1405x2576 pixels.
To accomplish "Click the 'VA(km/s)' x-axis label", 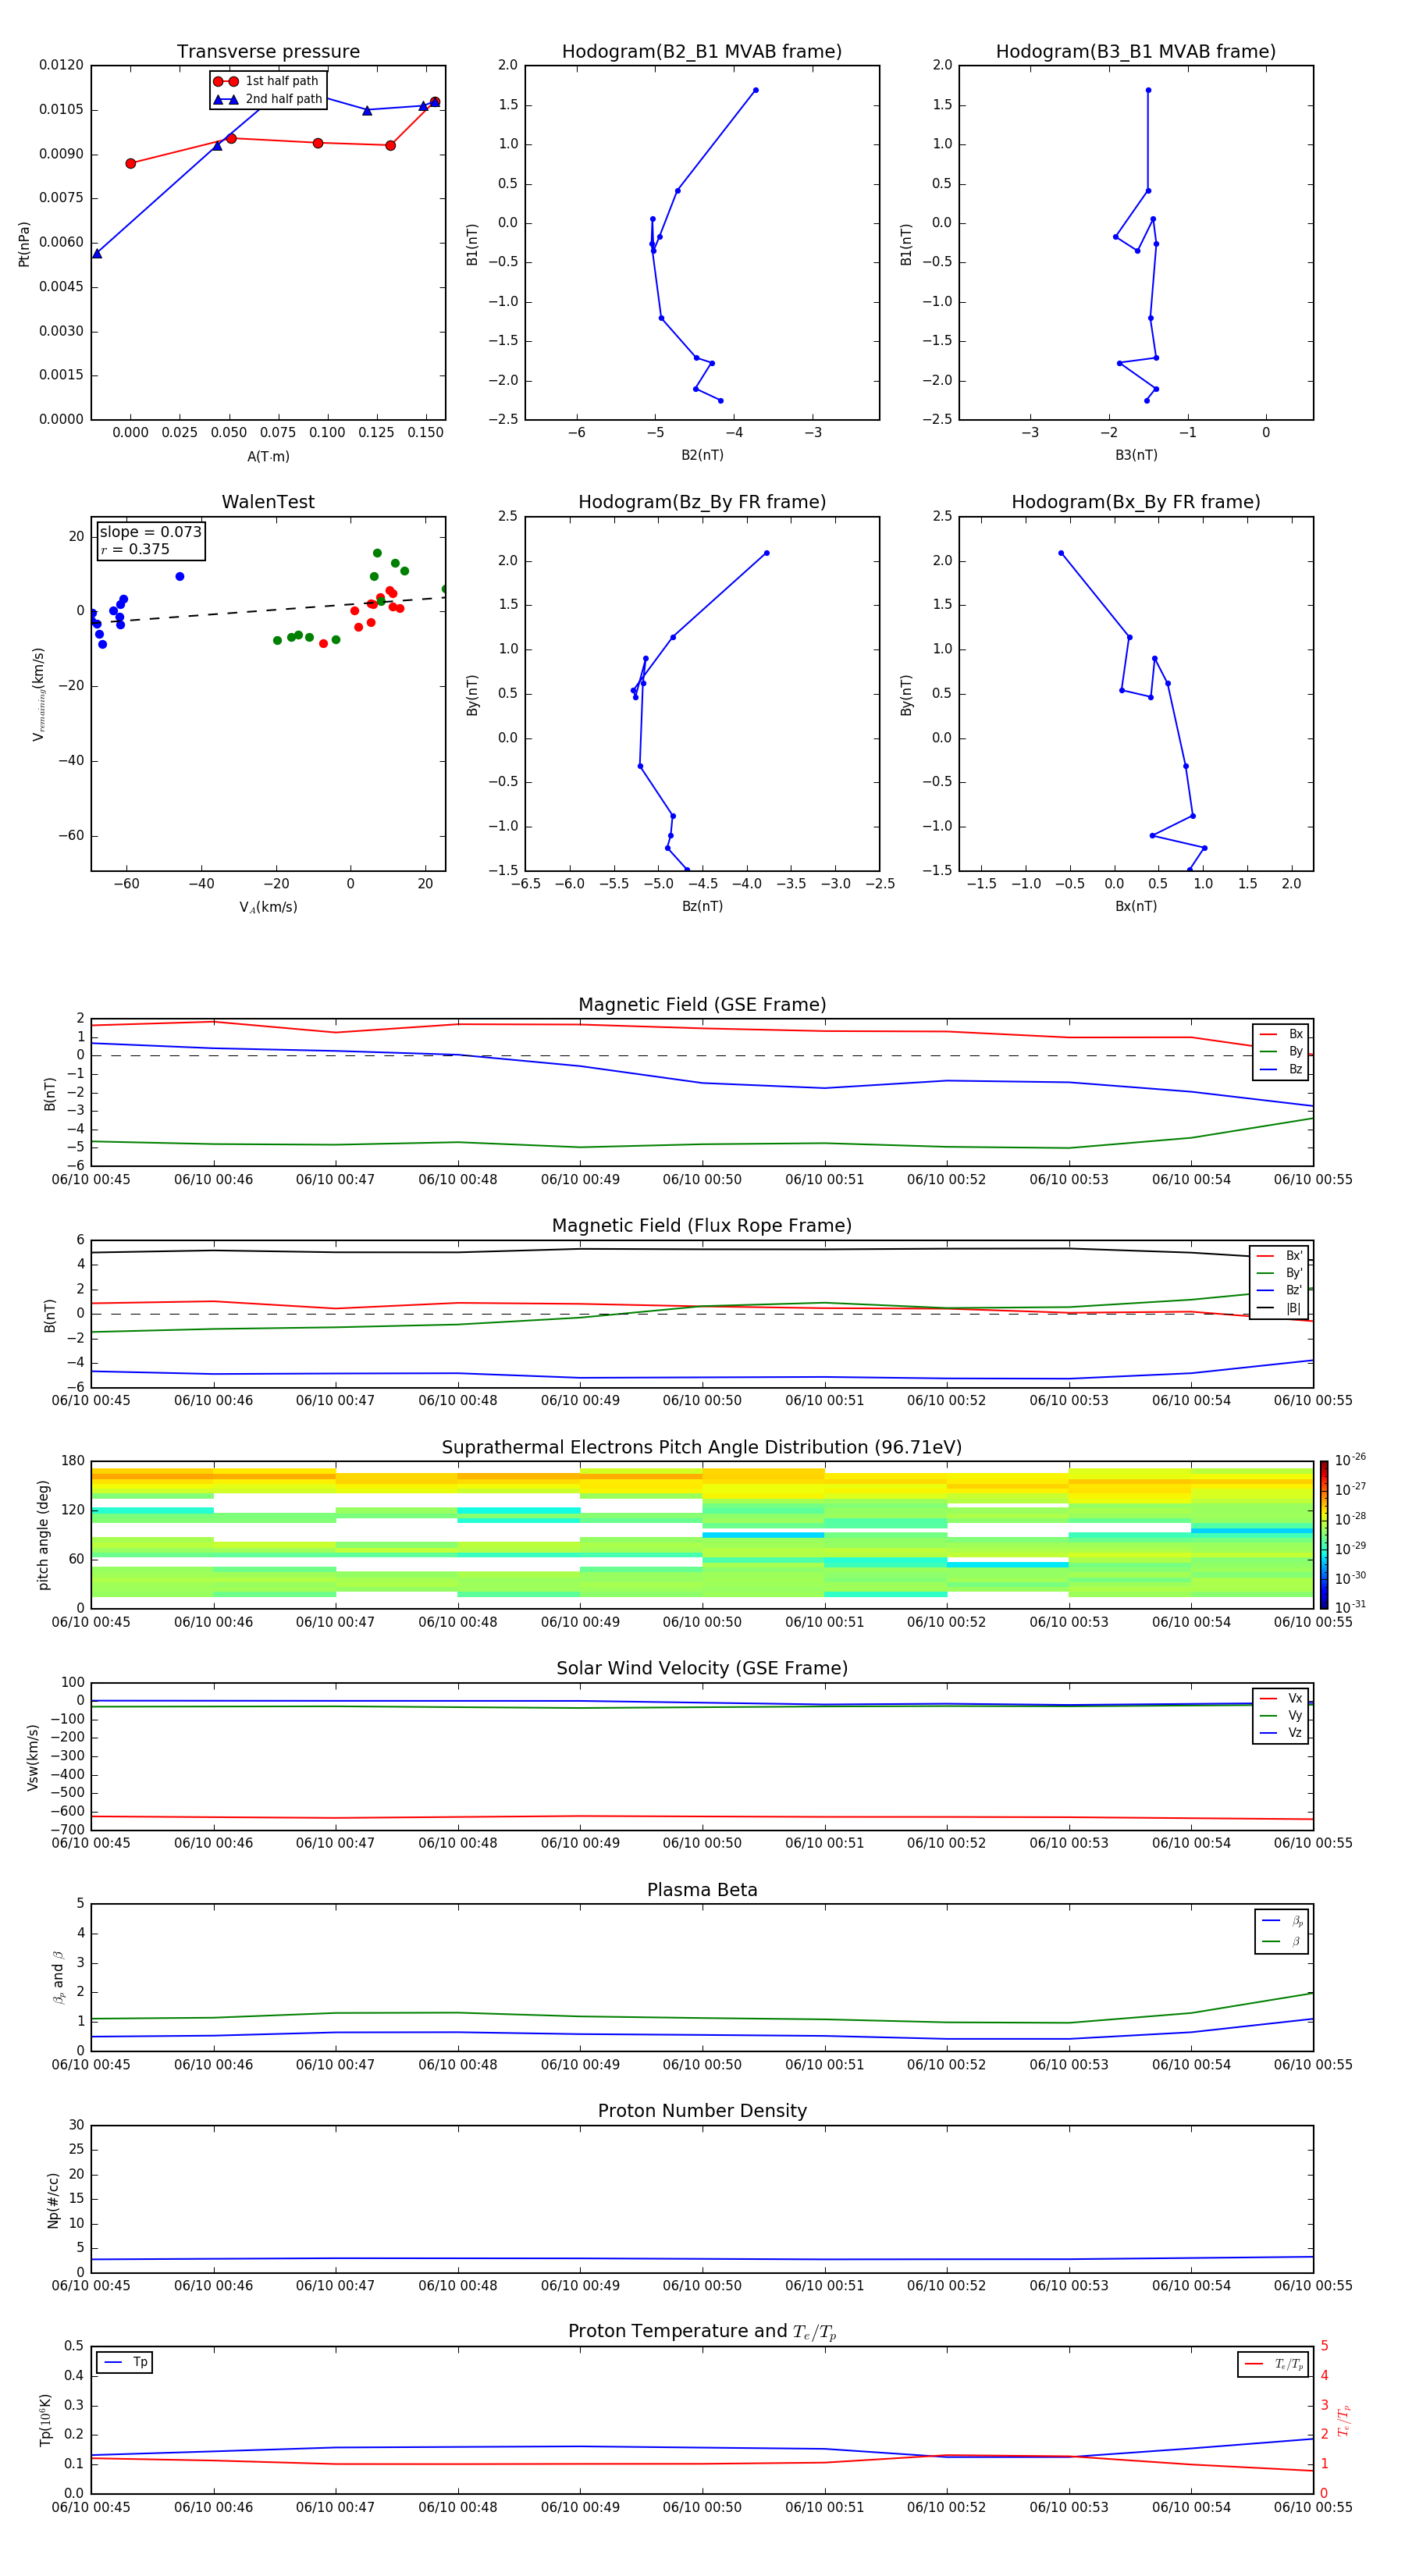I will [268, 907].
